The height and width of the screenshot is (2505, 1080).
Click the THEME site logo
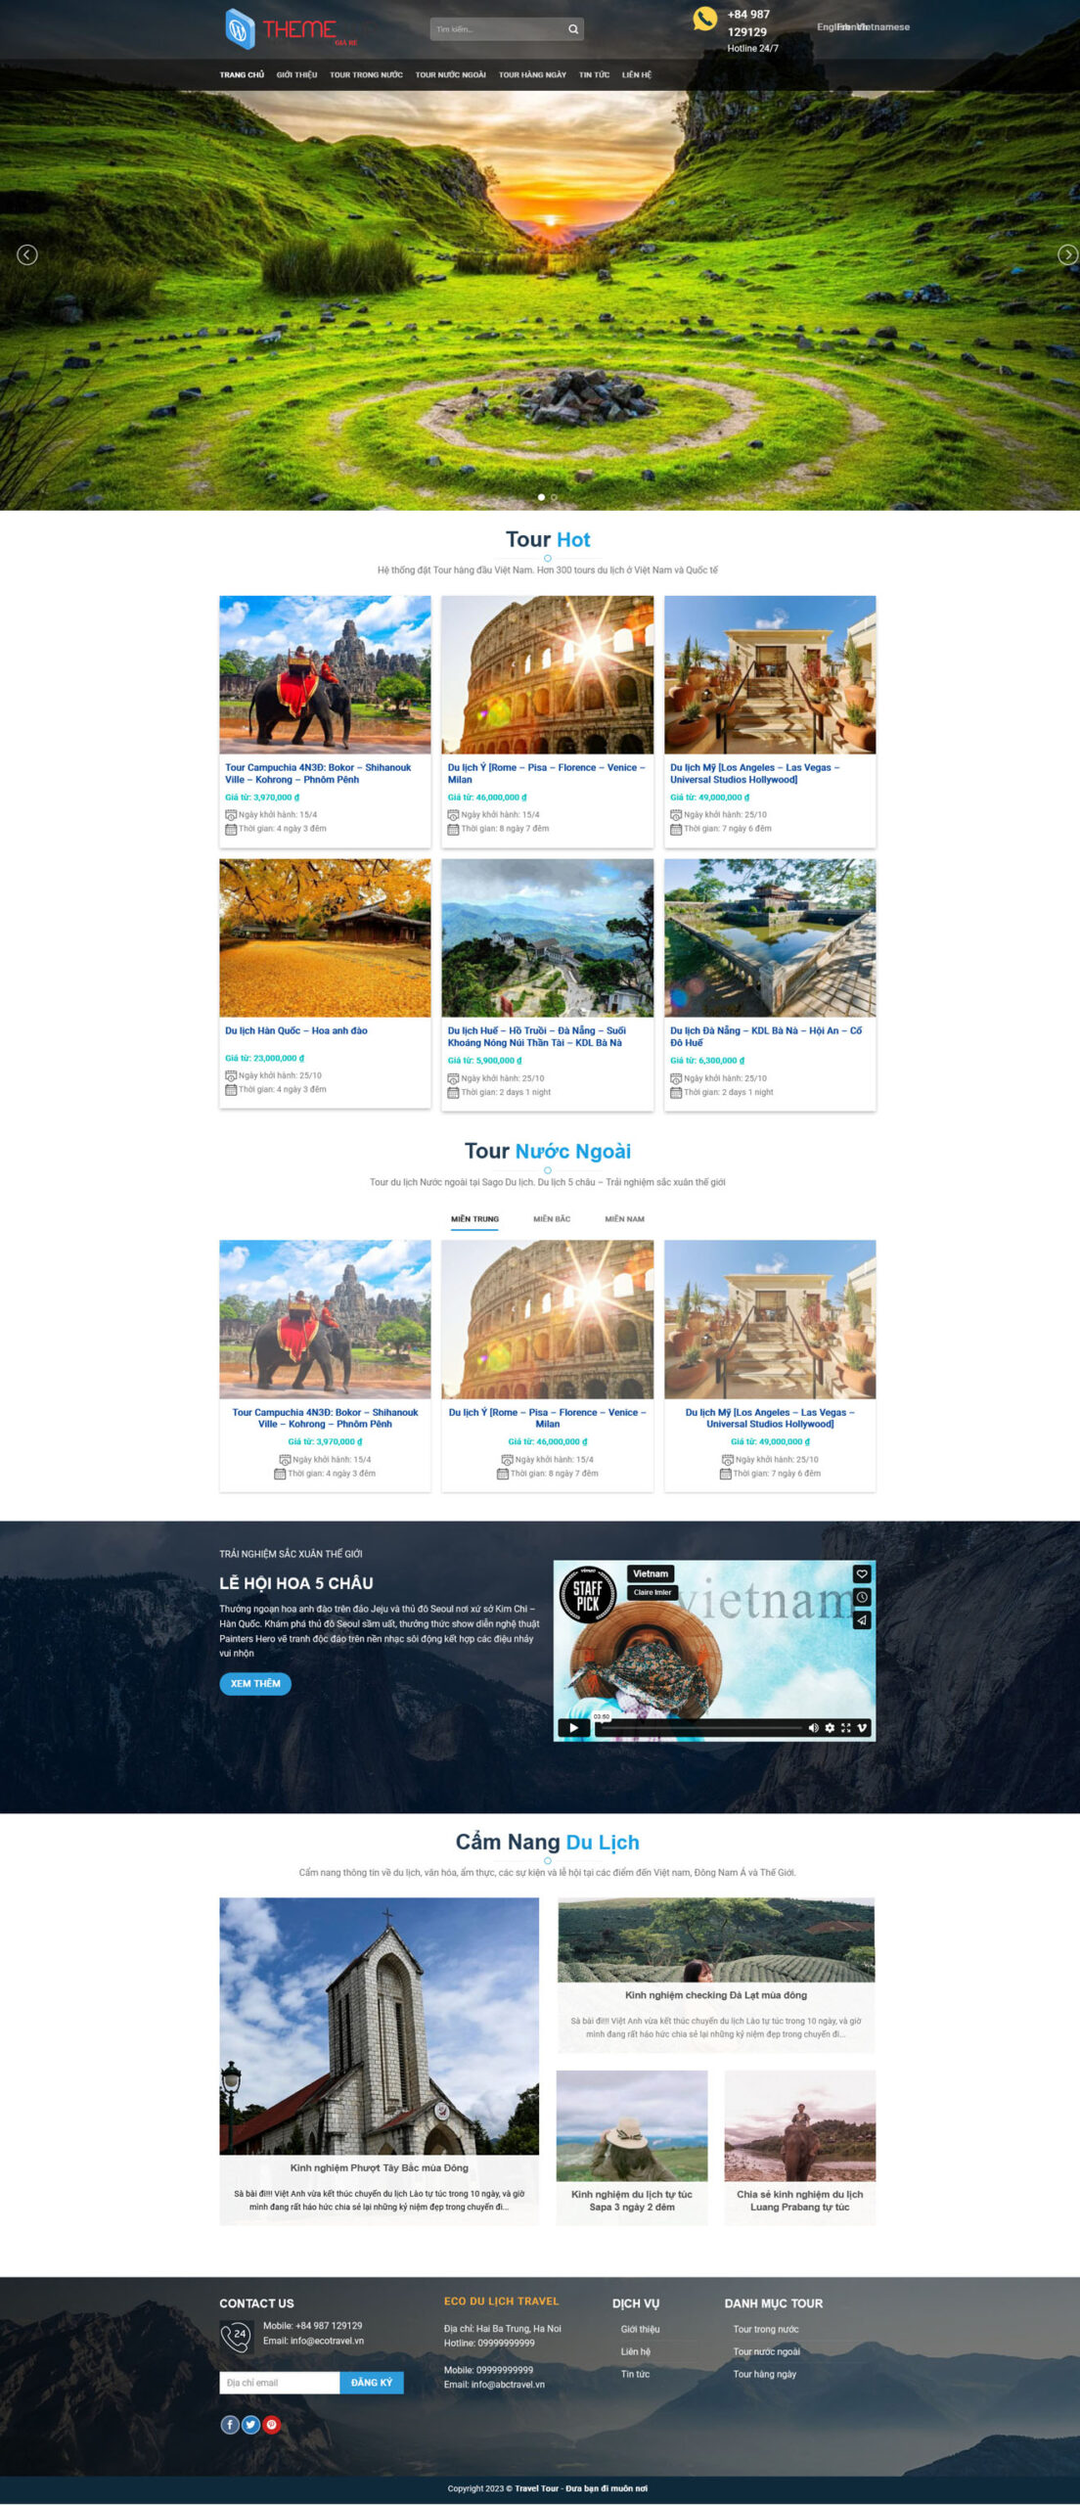291,28
